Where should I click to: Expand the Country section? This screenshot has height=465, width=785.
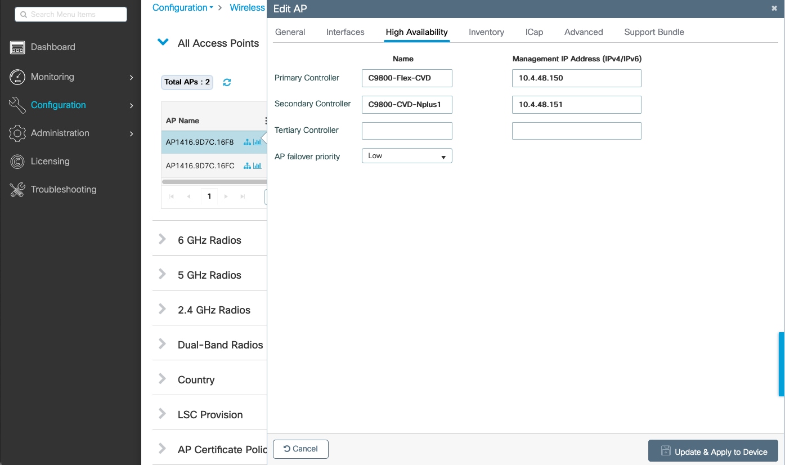(163, 379)
